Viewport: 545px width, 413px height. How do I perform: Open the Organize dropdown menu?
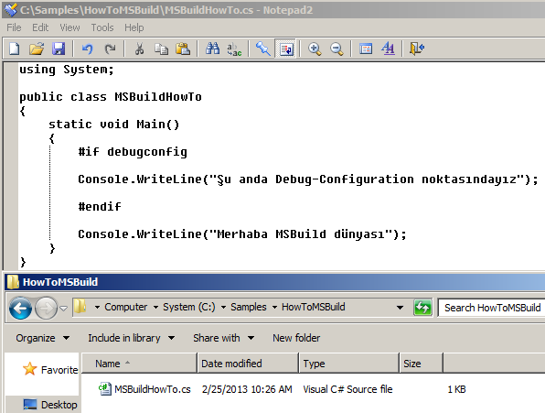(42, 338)
